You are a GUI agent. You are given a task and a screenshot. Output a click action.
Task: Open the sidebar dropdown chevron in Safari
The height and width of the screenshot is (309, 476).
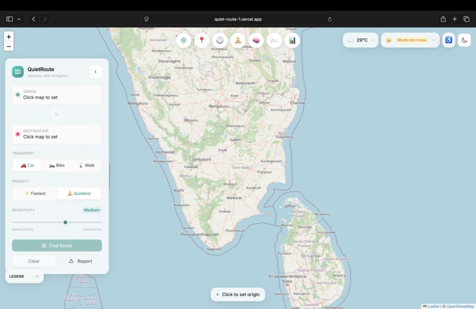tap(19, 19)
